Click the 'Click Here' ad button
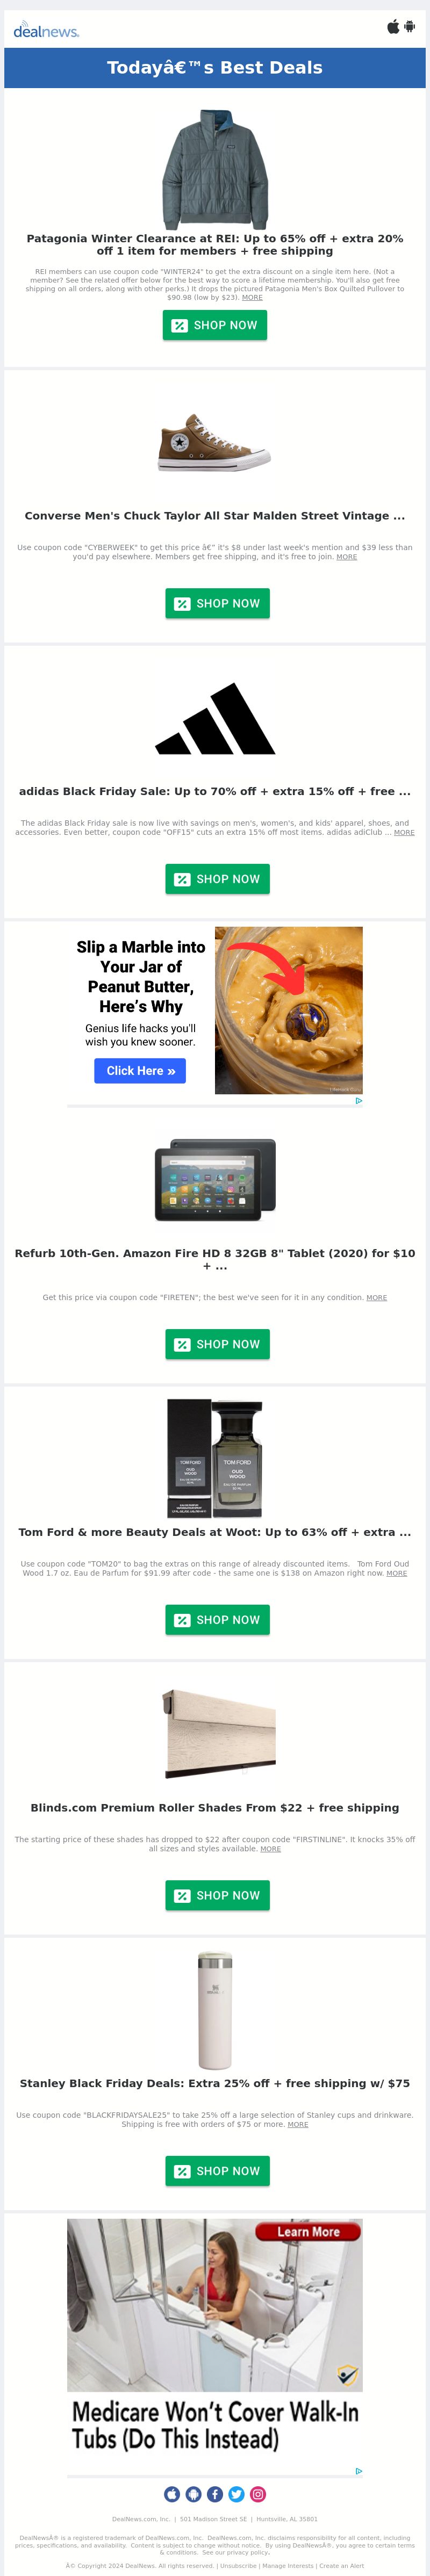 tap(140, 1071)
